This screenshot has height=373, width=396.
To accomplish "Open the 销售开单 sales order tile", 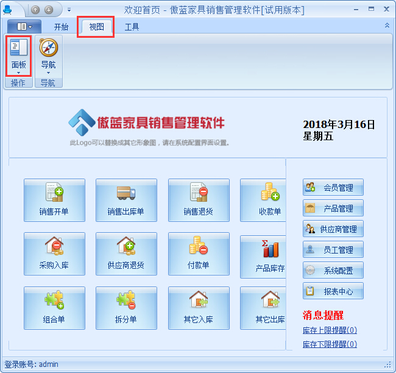I will pos(54,200).
